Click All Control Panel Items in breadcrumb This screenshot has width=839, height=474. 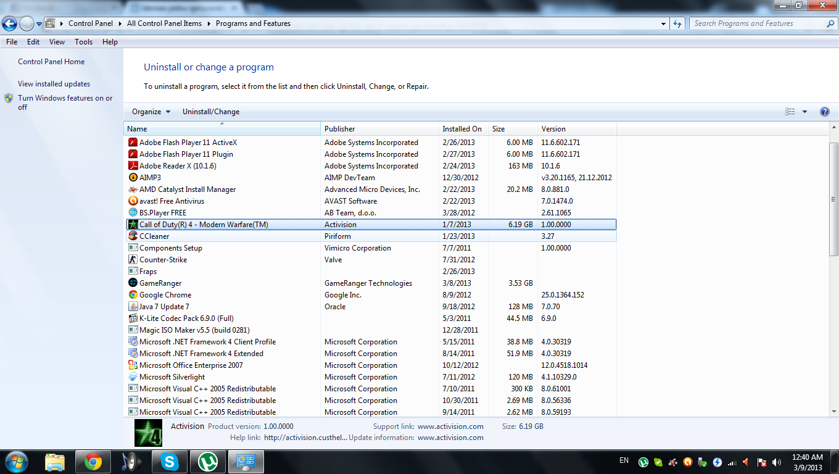pyautogui.click(x=164, y=23)
